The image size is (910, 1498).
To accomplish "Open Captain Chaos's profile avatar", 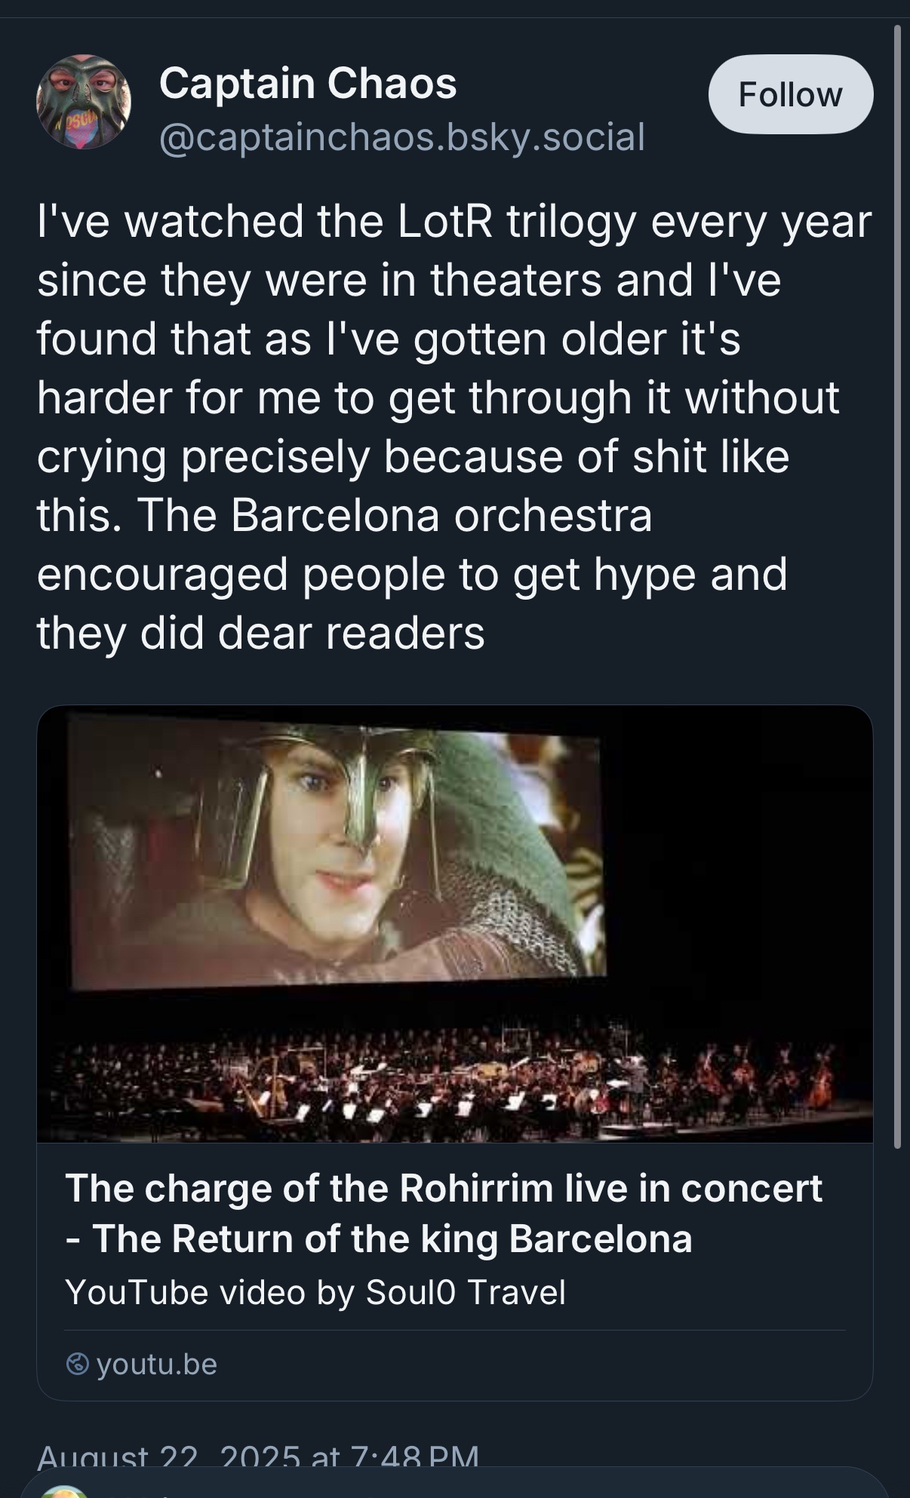I will click(x=84, y=101).
